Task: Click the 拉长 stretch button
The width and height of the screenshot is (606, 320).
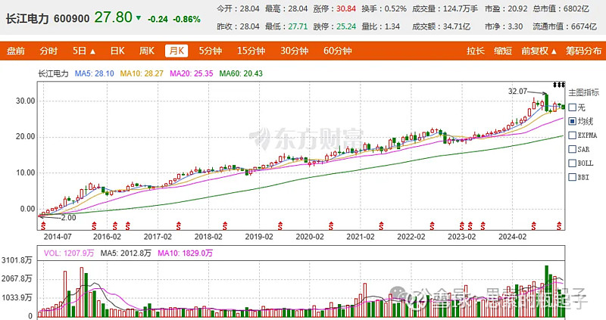Action: pyautogui.click(x=476, y=51)
